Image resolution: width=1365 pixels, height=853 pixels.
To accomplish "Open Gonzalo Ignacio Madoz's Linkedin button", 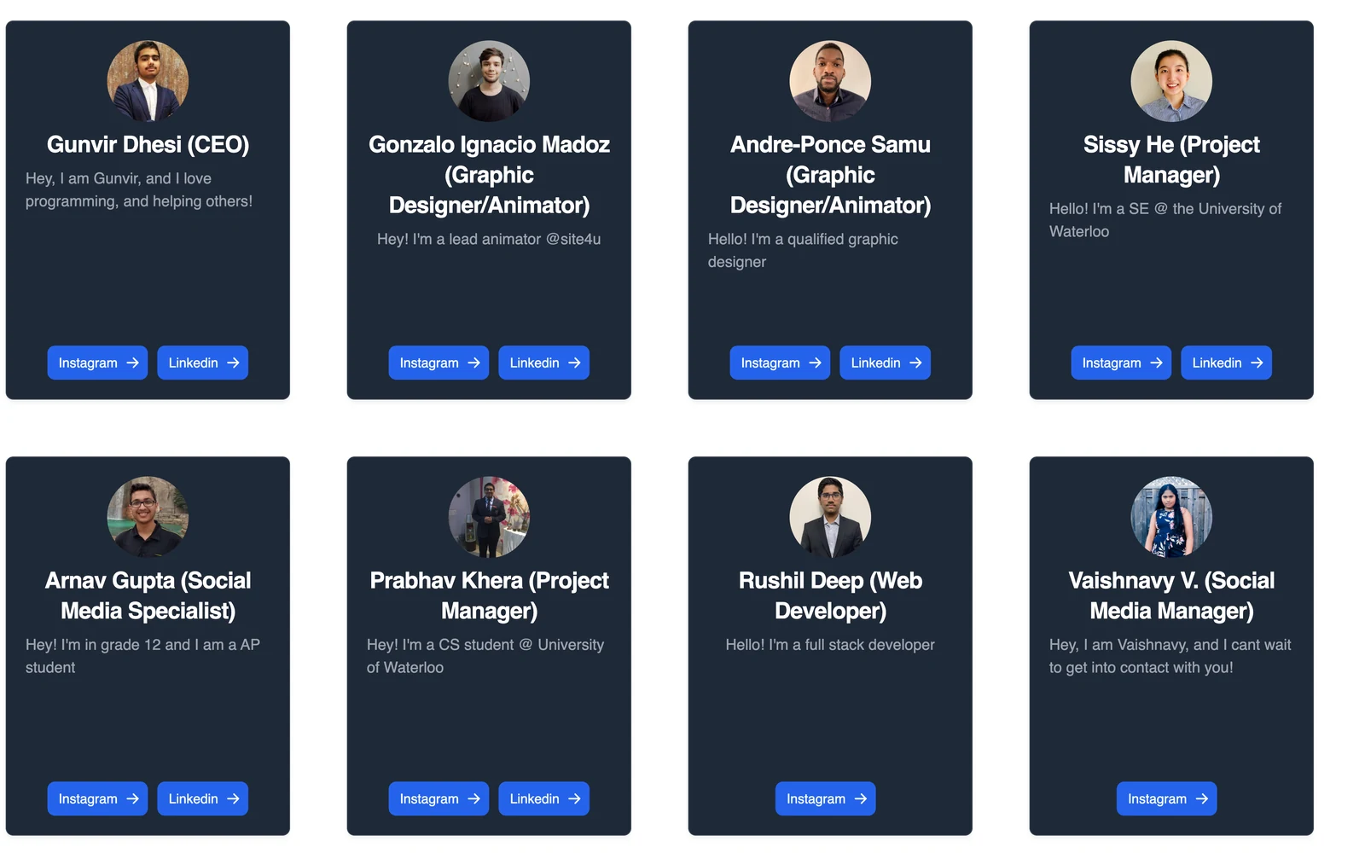I will (544, 363).
